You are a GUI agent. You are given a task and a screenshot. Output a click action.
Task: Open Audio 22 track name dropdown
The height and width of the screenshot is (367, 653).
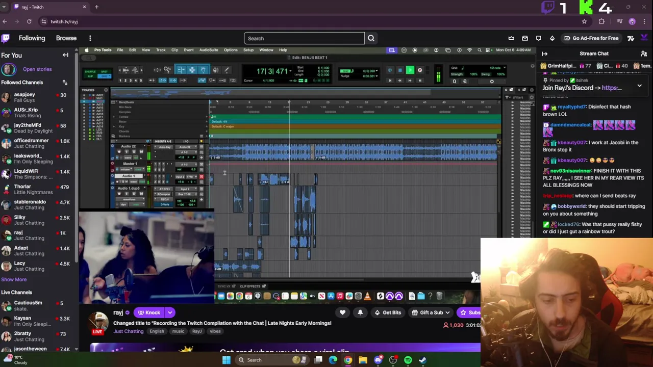tap(145, 146)
